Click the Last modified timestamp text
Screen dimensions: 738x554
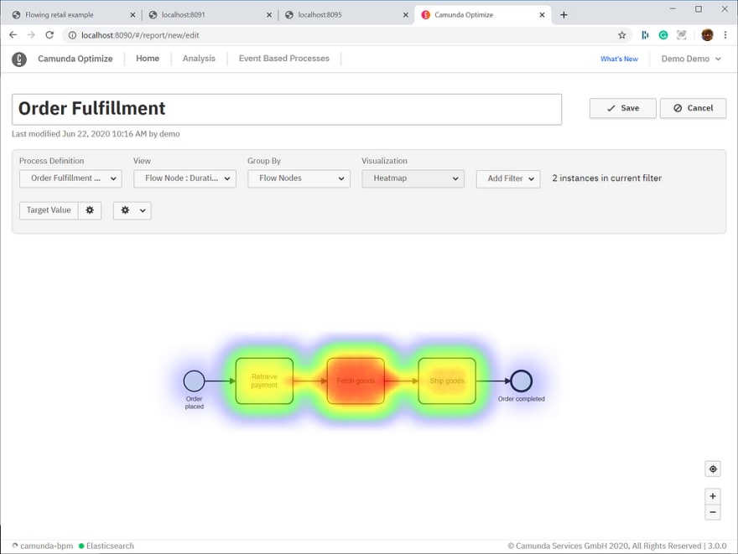click(x=96, y=134)
